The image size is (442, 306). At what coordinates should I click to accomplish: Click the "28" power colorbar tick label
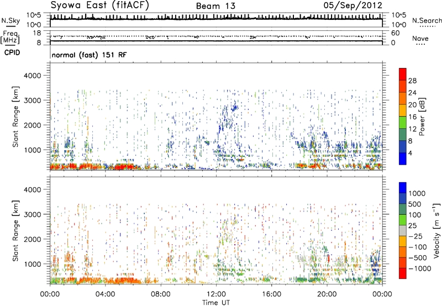coord(412,81)
